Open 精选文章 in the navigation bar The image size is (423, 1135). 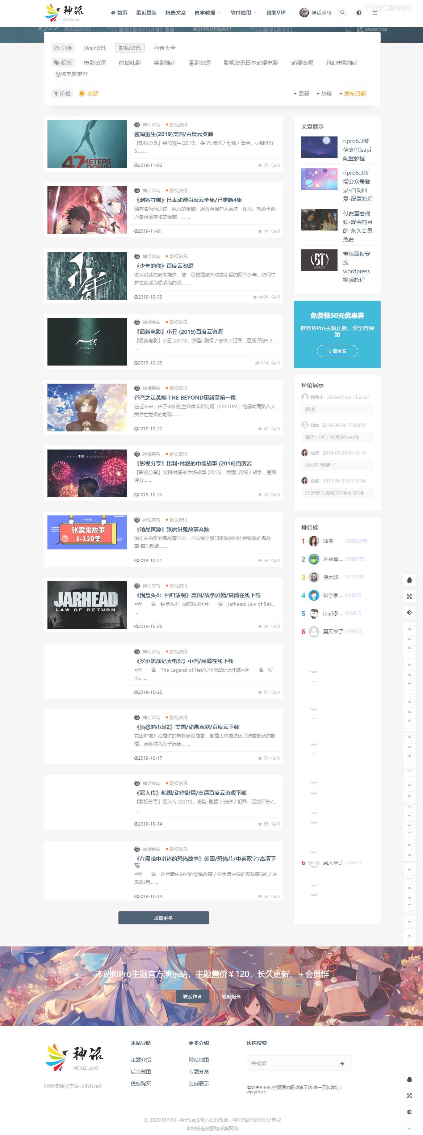click(x=176, y=13)
